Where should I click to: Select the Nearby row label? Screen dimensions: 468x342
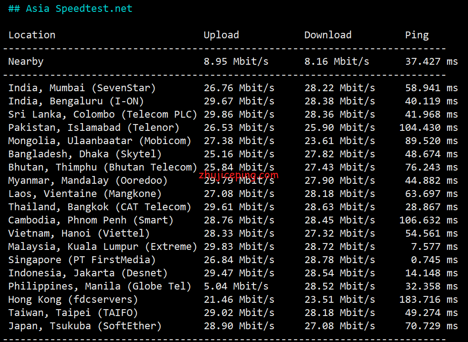pos(26,62)
